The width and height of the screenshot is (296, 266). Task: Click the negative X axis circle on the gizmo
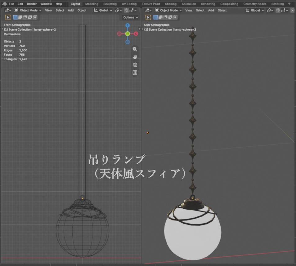pos(119,34)
